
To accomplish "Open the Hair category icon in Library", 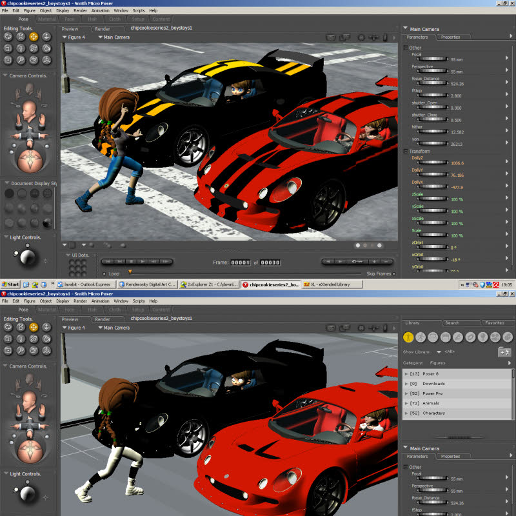I will click(x=445, y=337).
